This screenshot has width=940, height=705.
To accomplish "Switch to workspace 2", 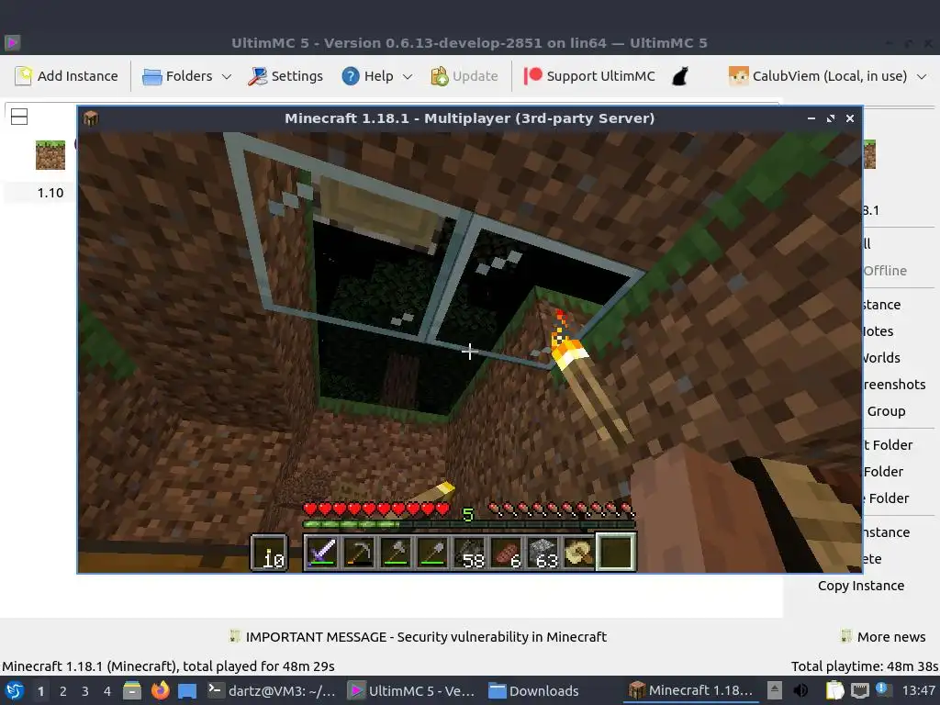I will pyautogui.click(x=63, y=691).
